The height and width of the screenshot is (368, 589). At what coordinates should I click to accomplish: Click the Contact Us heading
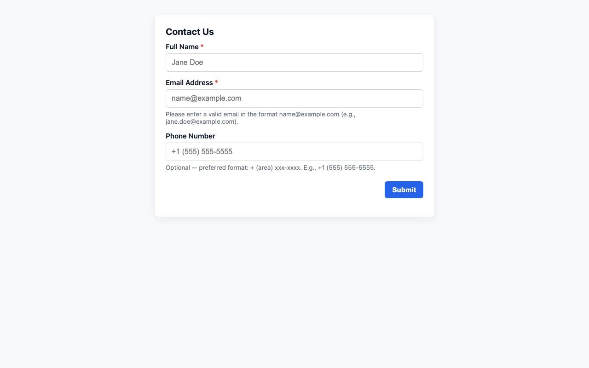190,32
